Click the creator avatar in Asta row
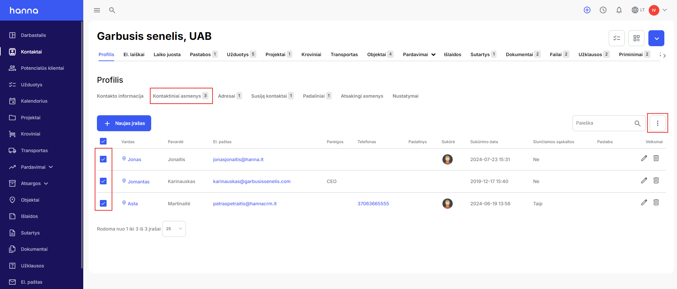 [x=447, y=203]
